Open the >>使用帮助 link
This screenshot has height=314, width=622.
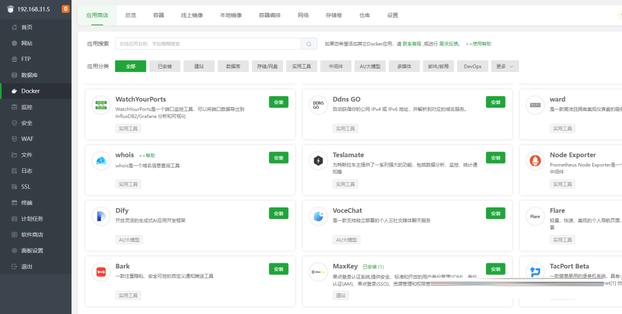(479, 44)
